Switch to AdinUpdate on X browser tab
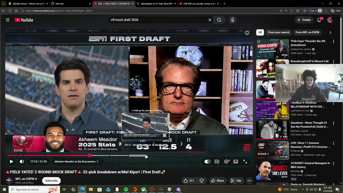 (x=156, y=4)
